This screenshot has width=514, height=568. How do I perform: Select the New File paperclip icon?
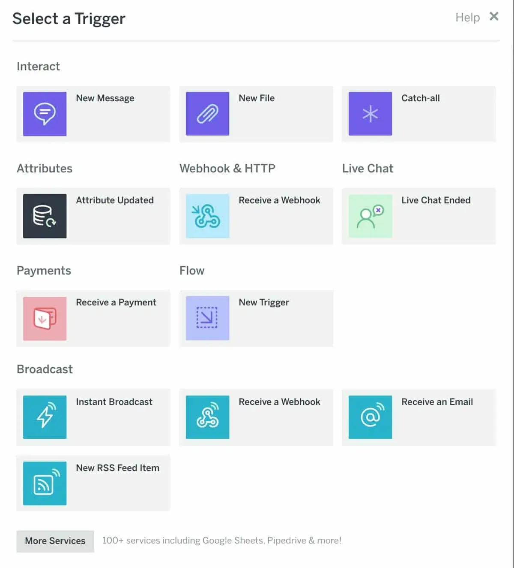(207, 114)
